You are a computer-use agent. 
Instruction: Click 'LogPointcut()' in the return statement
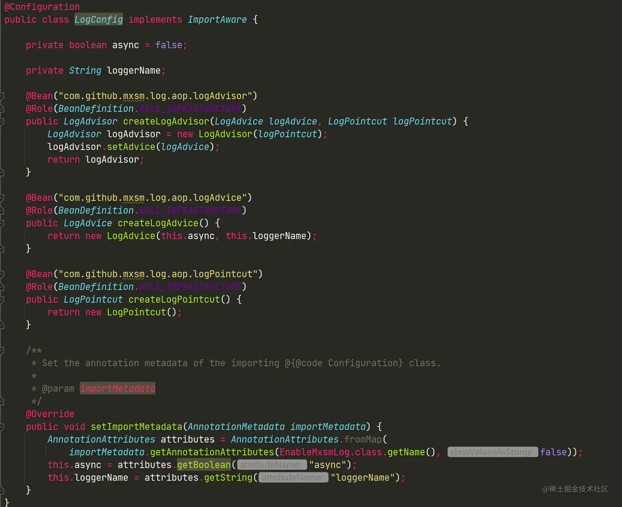142,313
